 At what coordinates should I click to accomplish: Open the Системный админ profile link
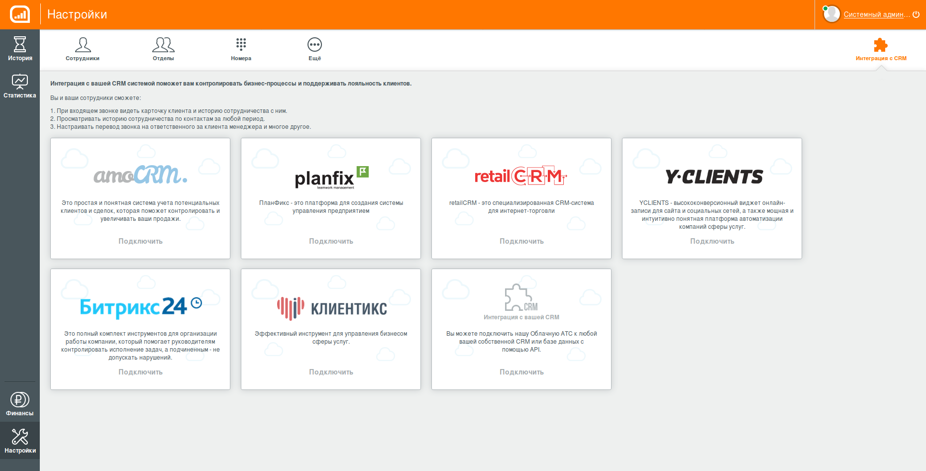coord(877,14)
